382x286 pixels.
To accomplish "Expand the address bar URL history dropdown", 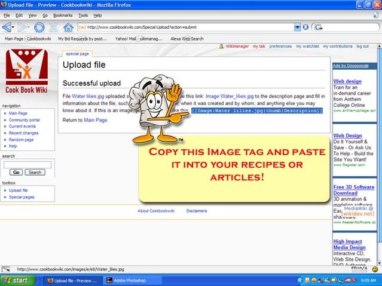I will [297, 27].
